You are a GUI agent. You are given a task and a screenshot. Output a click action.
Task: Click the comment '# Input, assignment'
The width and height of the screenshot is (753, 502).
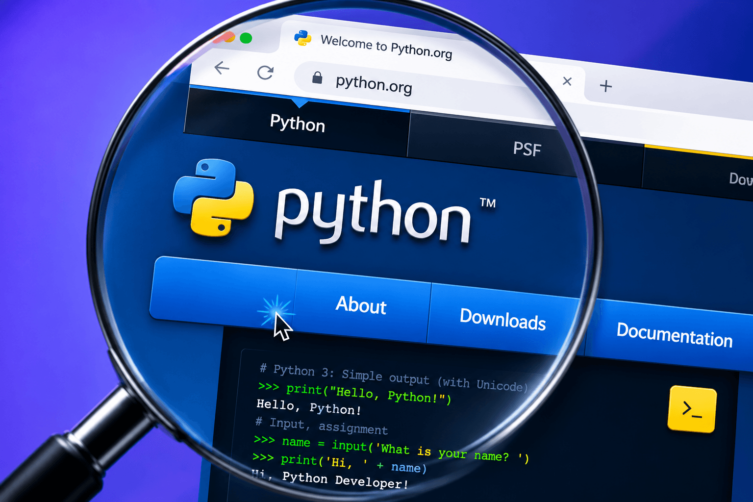322,426
